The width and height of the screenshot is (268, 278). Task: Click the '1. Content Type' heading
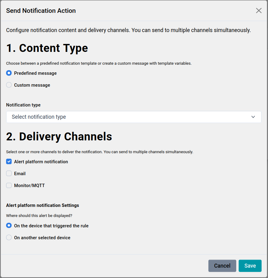pos(47,48)
